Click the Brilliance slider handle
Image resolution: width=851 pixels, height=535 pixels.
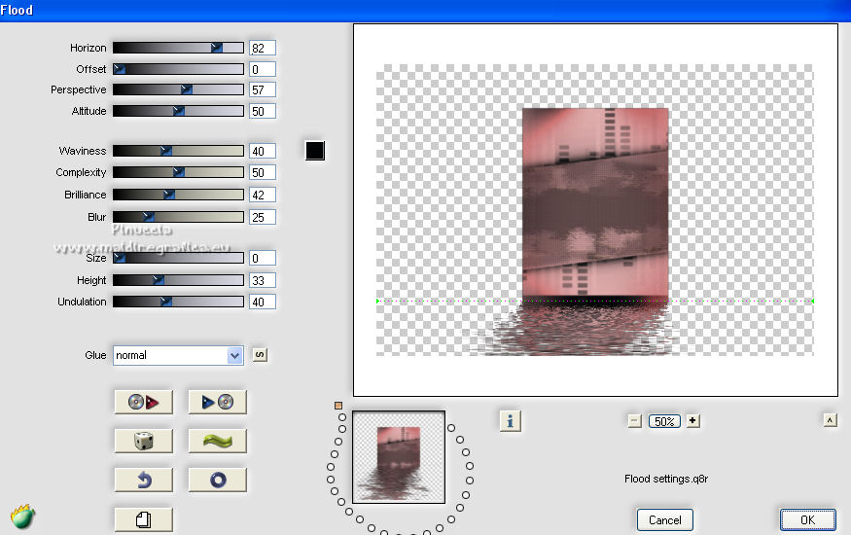tap(169, 195)
